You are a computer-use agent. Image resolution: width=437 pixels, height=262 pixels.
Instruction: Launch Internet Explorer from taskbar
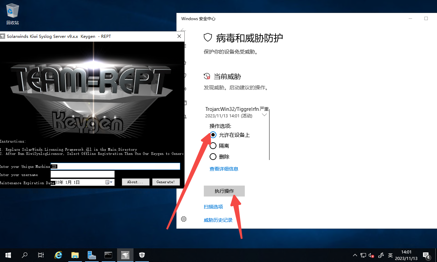pyautogui.click(x=58, y=255)
